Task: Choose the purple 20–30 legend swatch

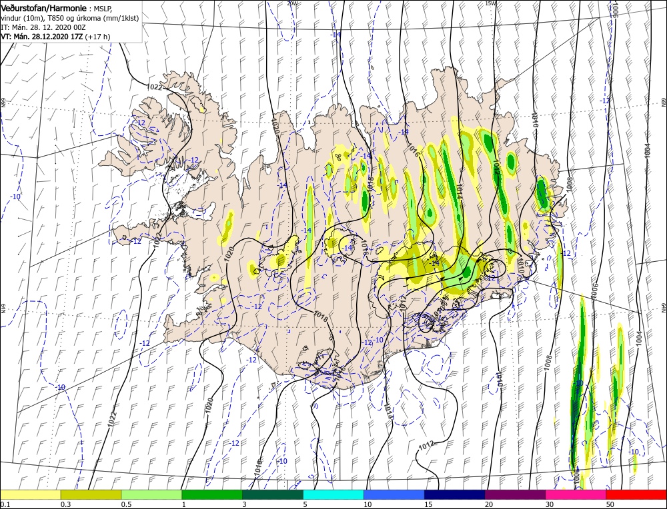Action: click(x=515, y=494)
